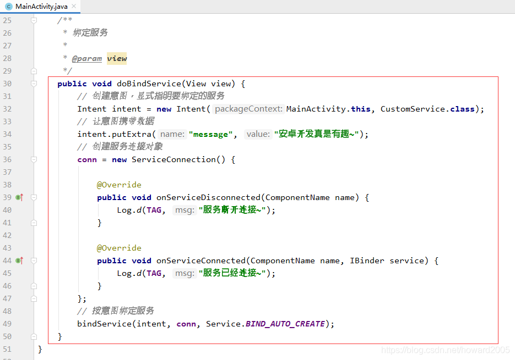This screenshot has height=360, width=515.
Task: Click intent.putExtra on line 34
Action: tap(114, 134)
